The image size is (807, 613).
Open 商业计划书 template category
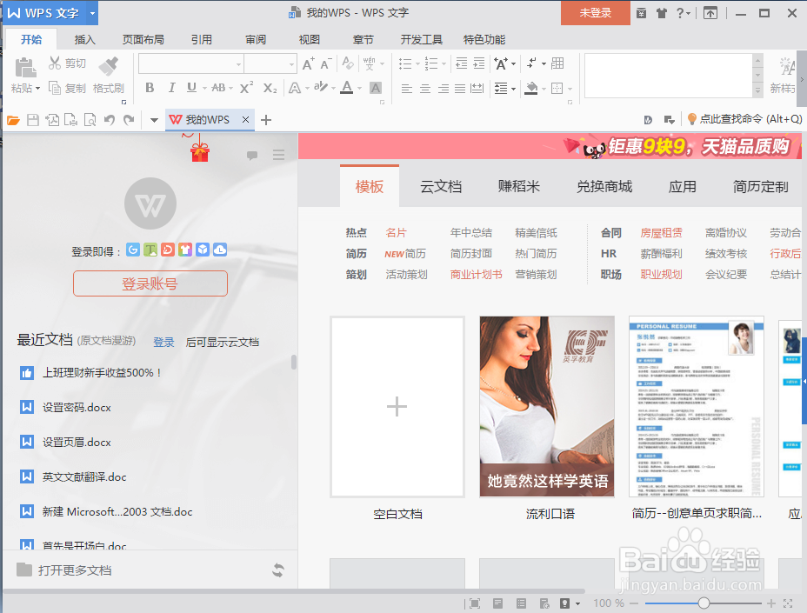pos(476,275)
